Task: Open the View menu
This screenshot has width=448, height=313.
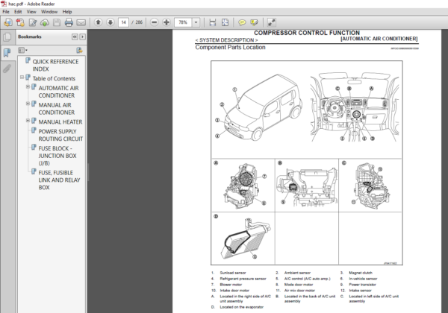Action: point(31,12)
